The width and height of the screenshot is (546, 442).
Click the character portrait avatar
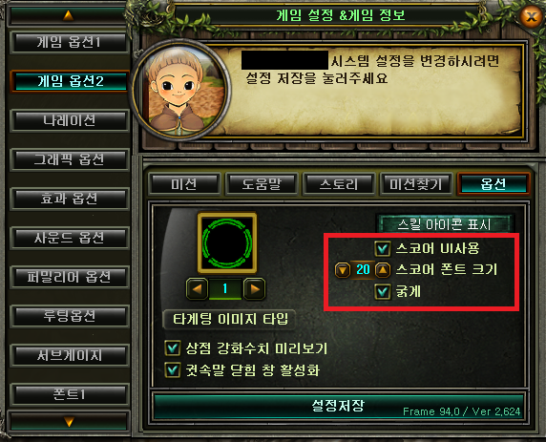pos(179,90)
